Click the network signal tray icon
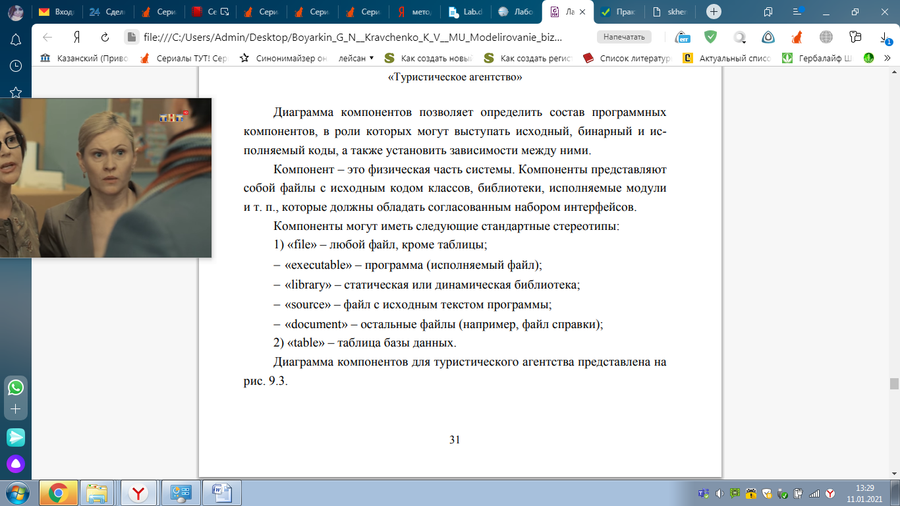The image size is (900, 506). 814,493
